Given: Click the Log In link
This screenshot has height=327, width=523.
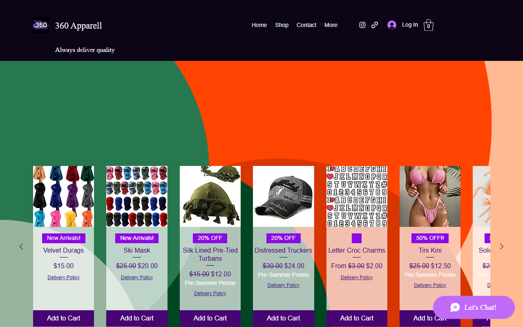Looking at the screenshot, I should click(x=410, y=25).
